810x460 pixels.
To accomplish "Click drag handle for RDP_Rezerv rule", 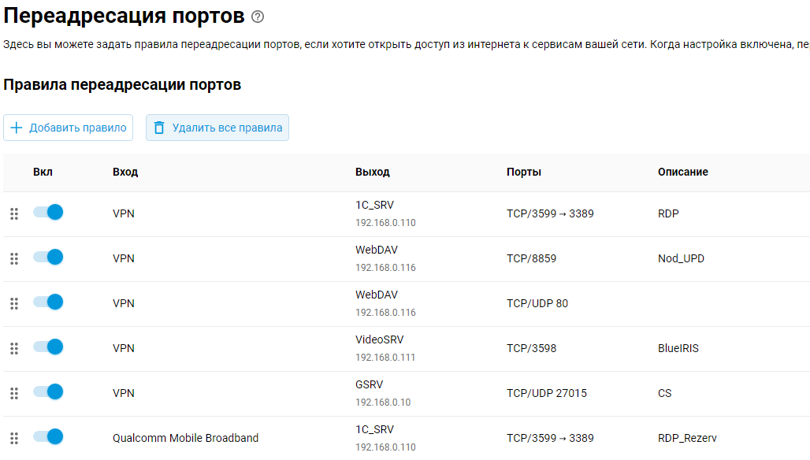I will tap(14, 438).
